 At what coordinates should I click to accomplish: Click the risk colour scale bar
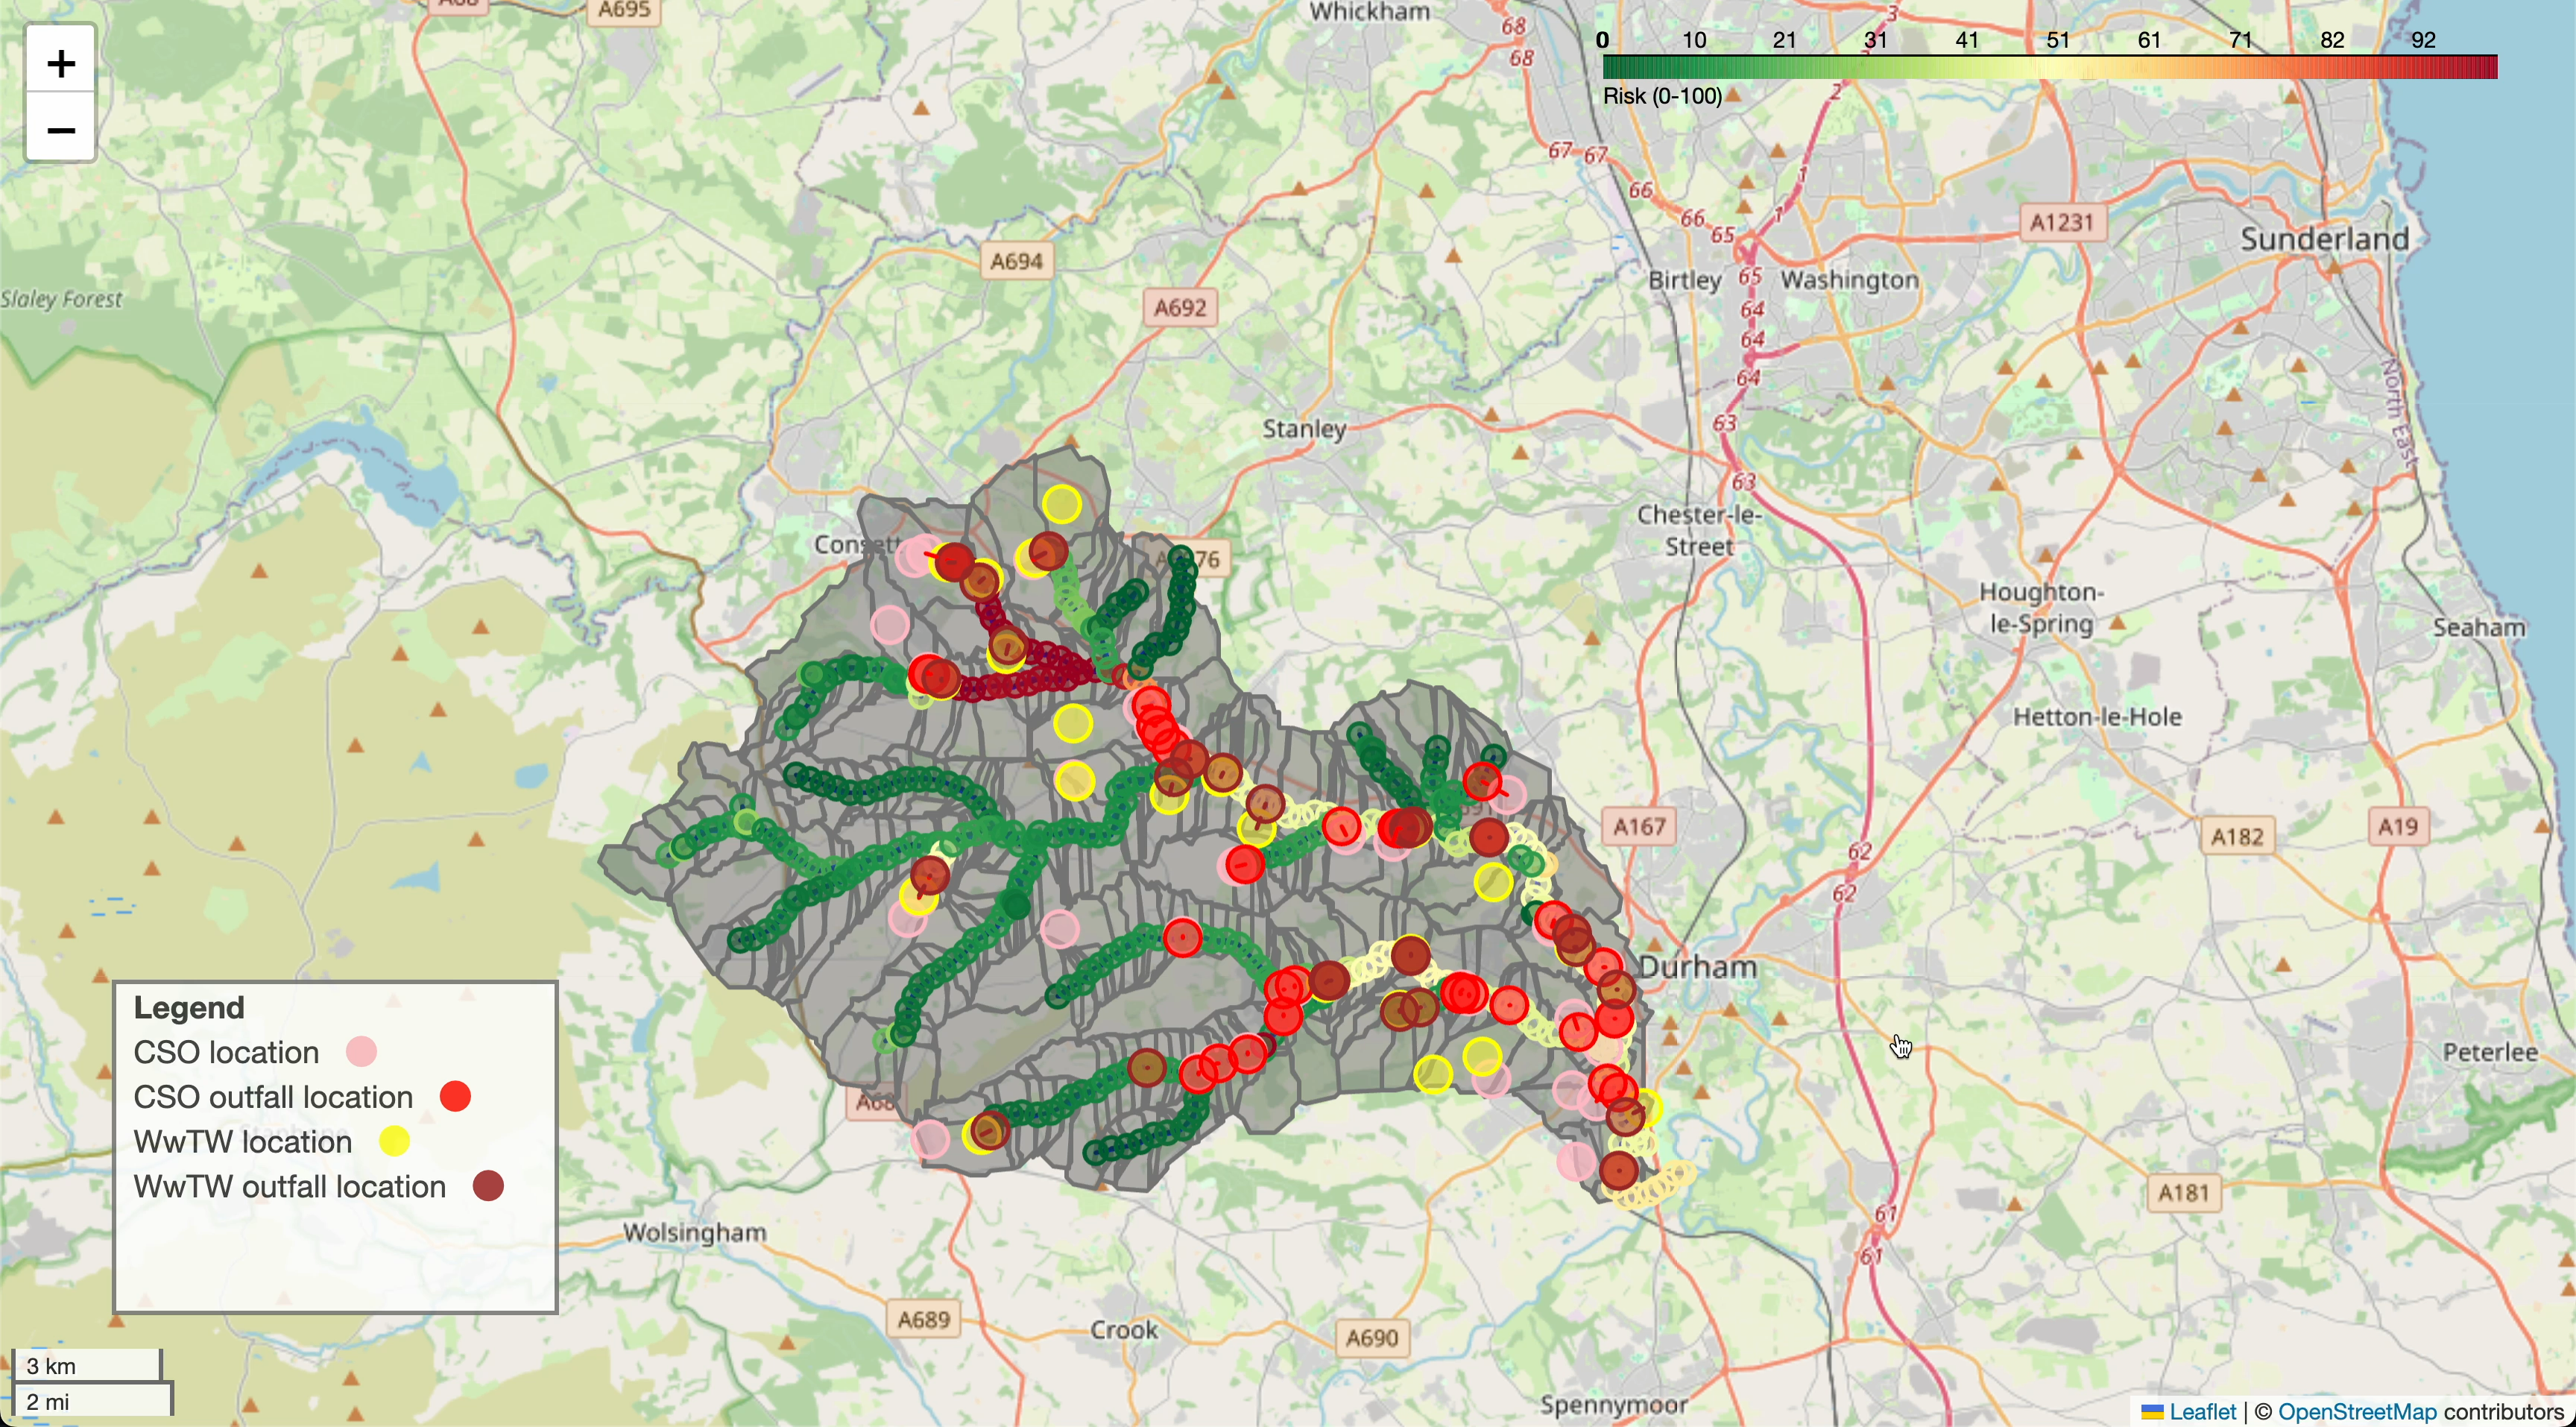pos(2050,67)
